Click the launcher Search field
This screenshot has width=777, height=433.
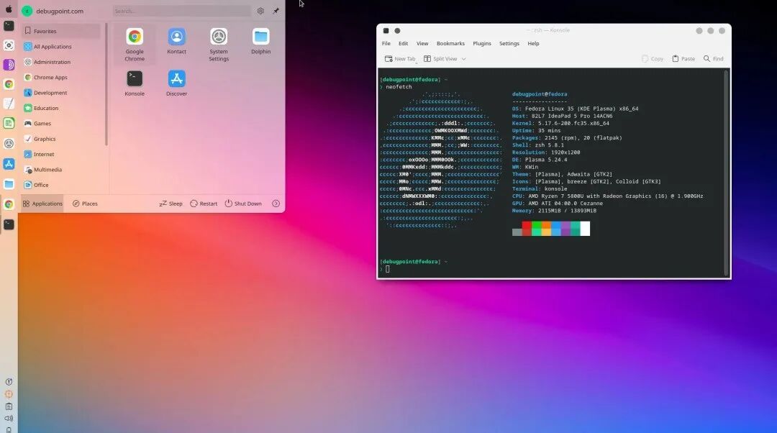pos(181,11)
